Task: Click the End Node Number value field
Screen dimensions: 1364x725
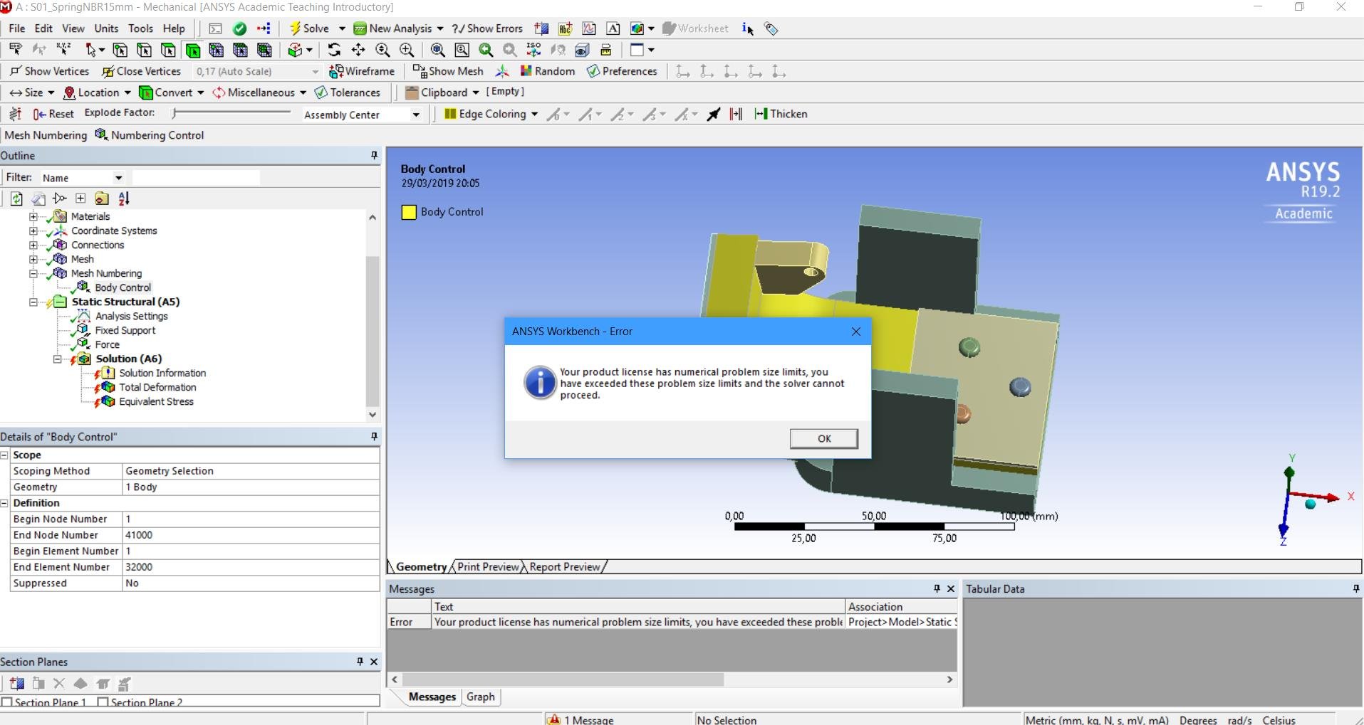Action: [x=251, y=535]
